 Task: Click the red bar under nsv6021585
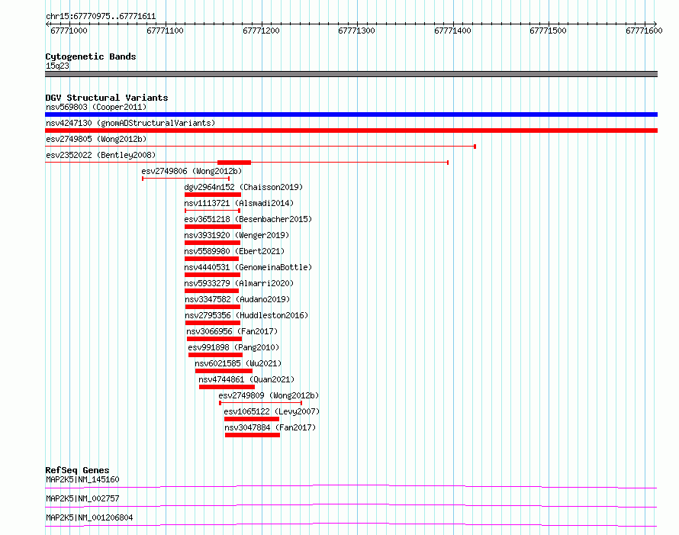(224, 371)
